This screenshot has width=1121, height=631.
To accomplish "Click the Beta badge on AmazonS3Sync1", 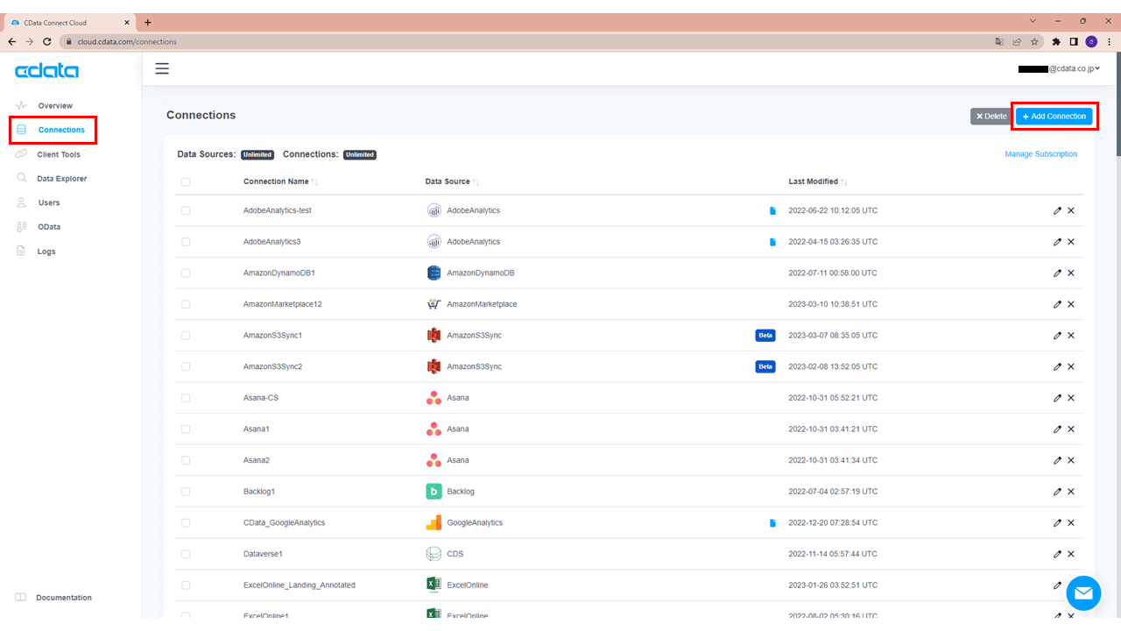I will click(765, 336).
